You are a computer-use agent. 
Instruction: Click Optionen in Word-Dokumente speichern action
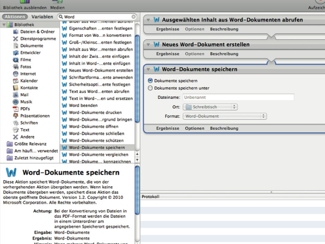194,128
